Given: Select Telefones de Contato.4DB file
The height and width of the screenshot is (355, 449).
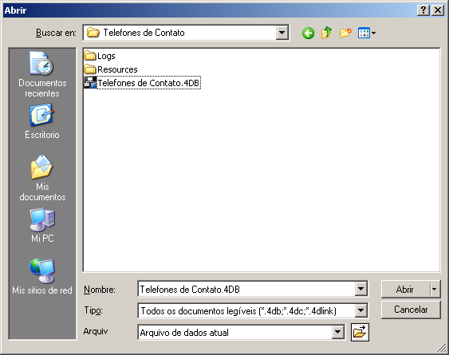Looking at the screenshot, I should [x=142, y=83].
